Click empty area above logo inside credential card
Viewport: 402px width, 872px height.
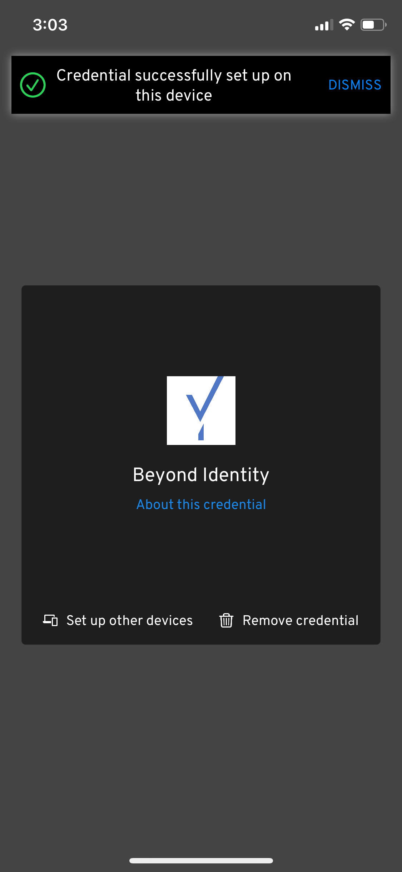201,329
